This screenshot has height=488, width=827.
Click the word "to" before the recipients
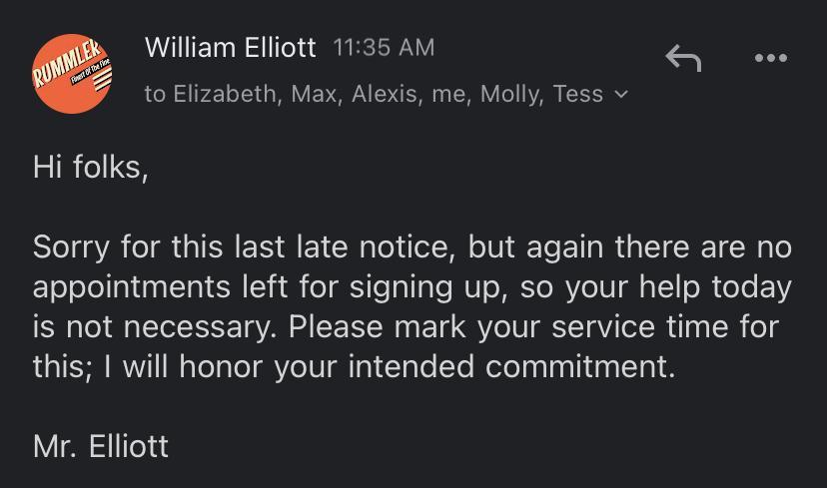[x=155, y=94]
